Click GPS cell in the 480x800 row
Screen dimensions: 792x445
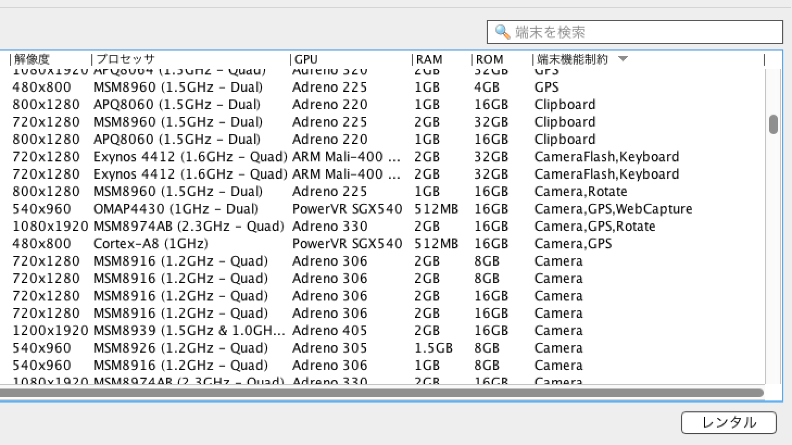(546, 87)
